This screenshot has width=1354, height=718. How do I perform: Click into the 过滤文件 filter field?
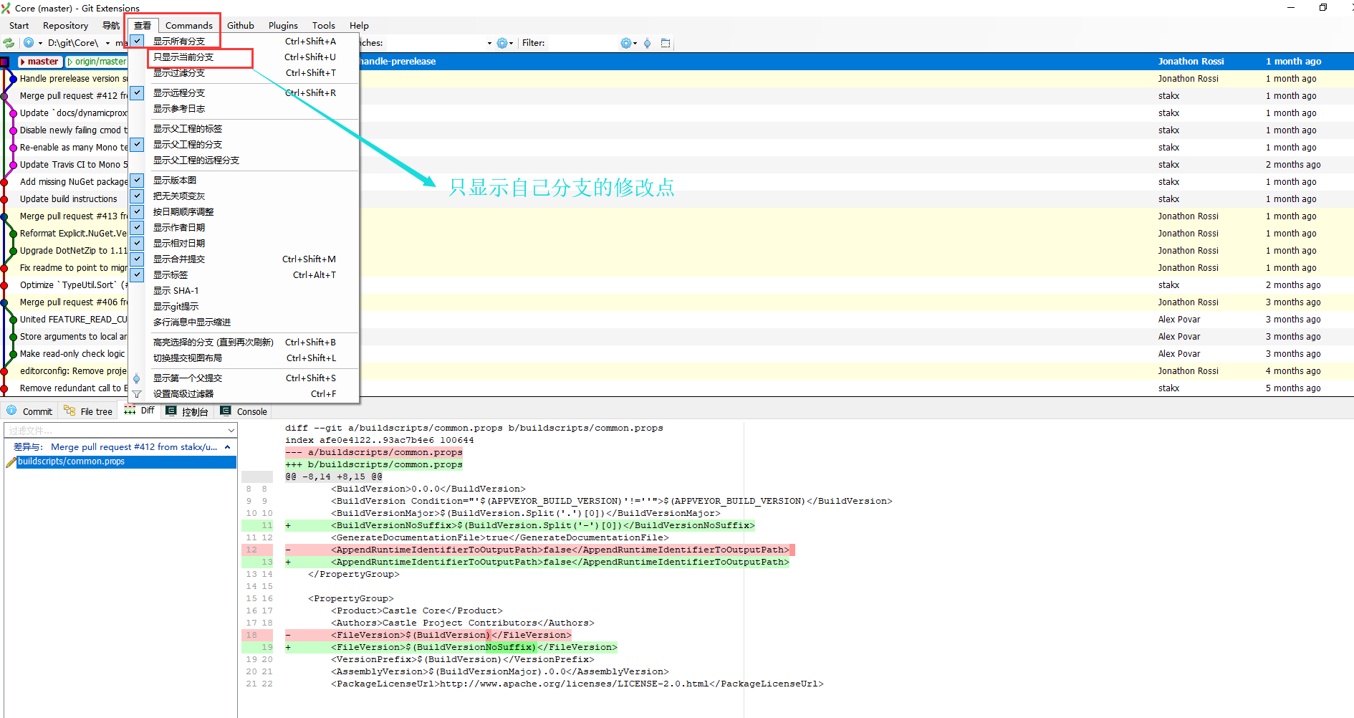click(115, 431)
